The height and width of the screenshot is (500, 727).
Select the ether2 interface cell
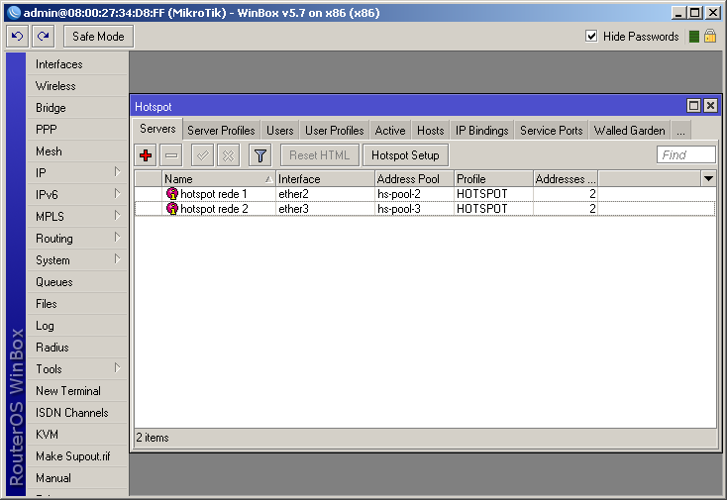pyautogui.click(x=325, y=194)
